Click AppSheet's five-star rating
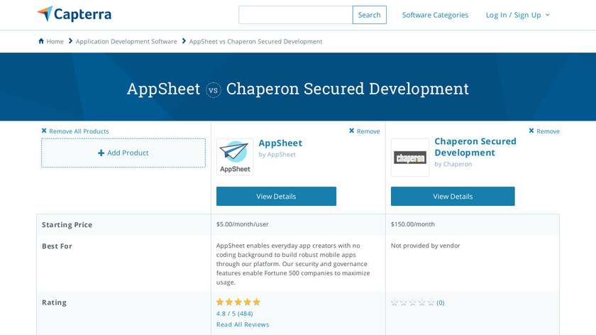 (238, 302)
